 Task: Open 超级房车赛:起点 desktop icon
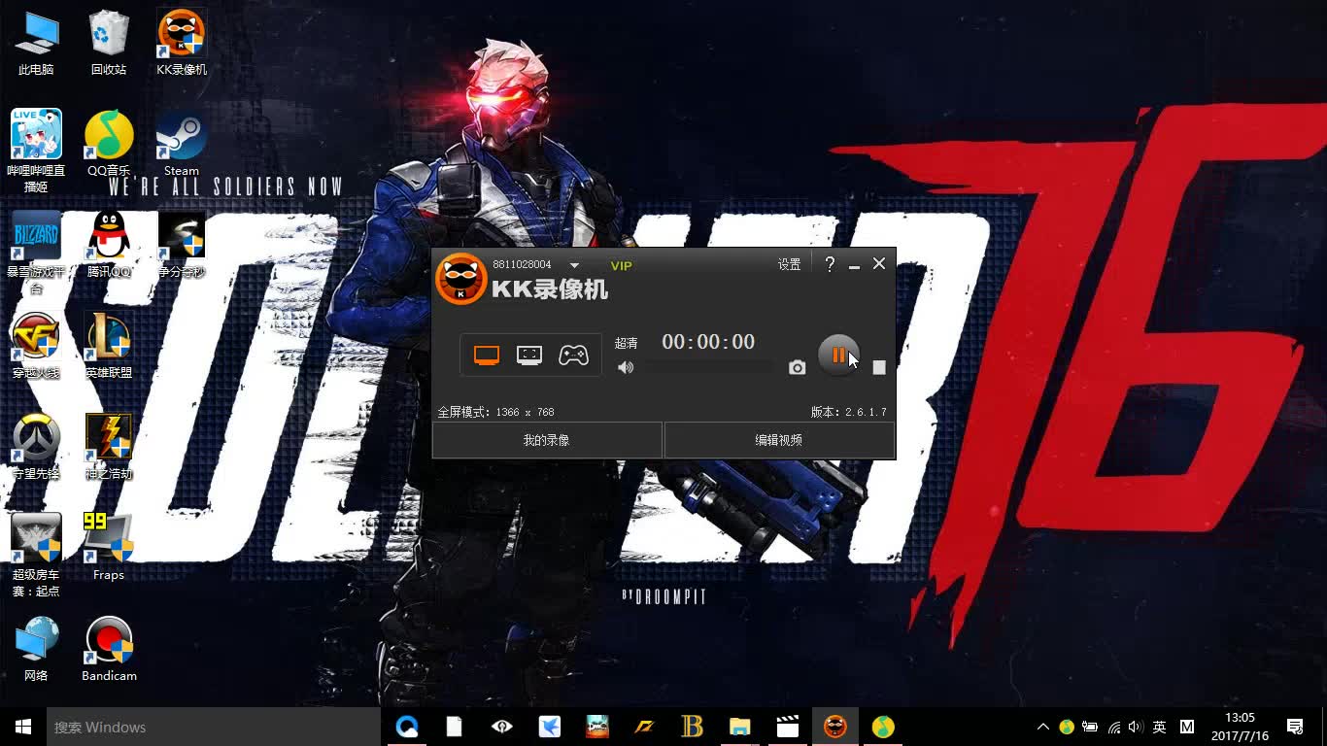coord(36,556)
